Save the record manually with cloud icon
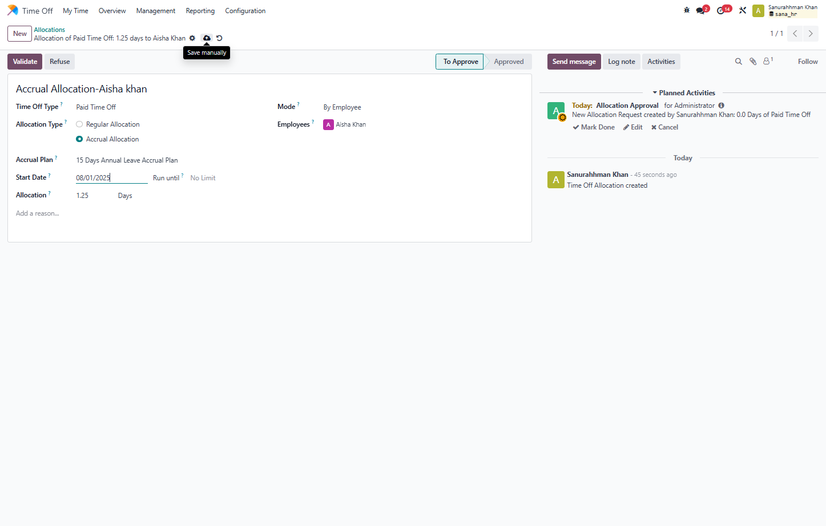The image size is (826, 526). point(207,38)
